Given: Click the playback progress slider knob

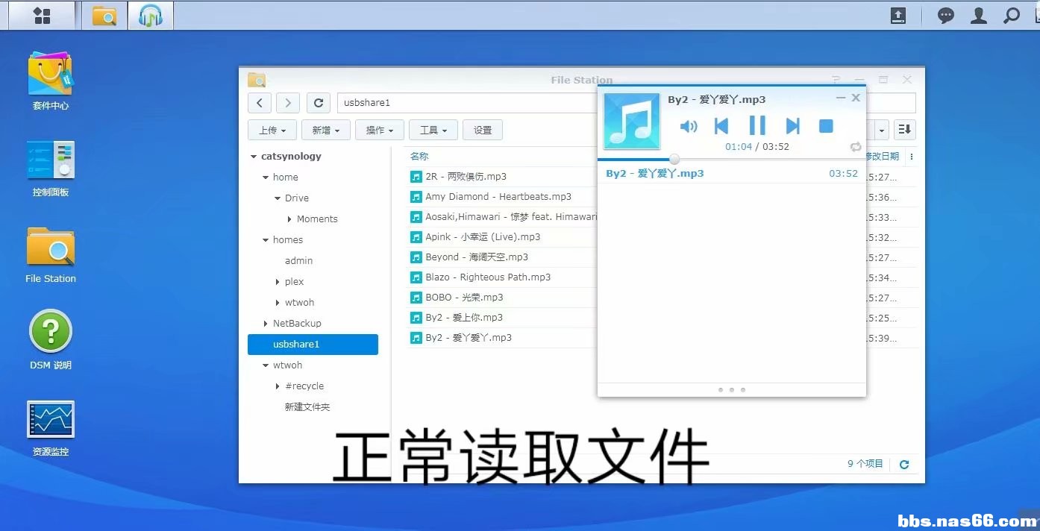Looking at the screenshot, I should coord(674,159).
